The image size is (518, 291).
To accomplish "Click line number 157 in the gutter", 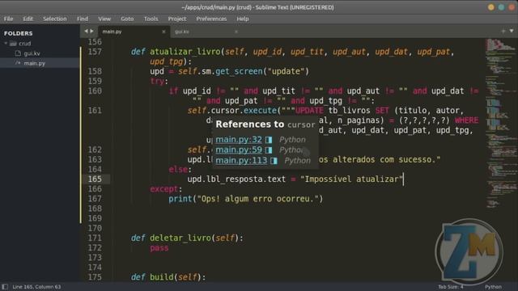I will pyautogui.click(x=95, y=52).
